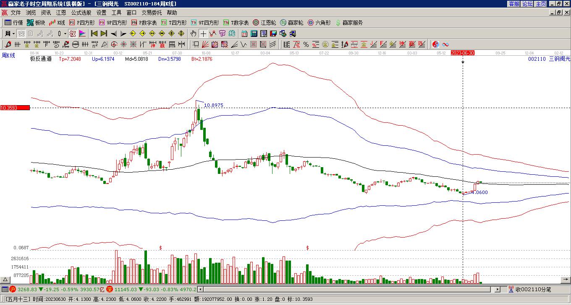Click the hand pan tool icon
Screen dimensions: 571x305
[x=193, y=34]
